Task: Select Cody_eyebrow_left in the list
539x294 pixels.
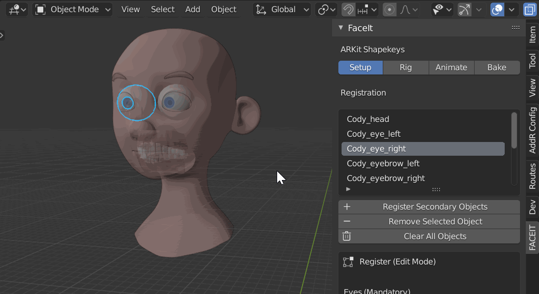Action: pos(423,163)
